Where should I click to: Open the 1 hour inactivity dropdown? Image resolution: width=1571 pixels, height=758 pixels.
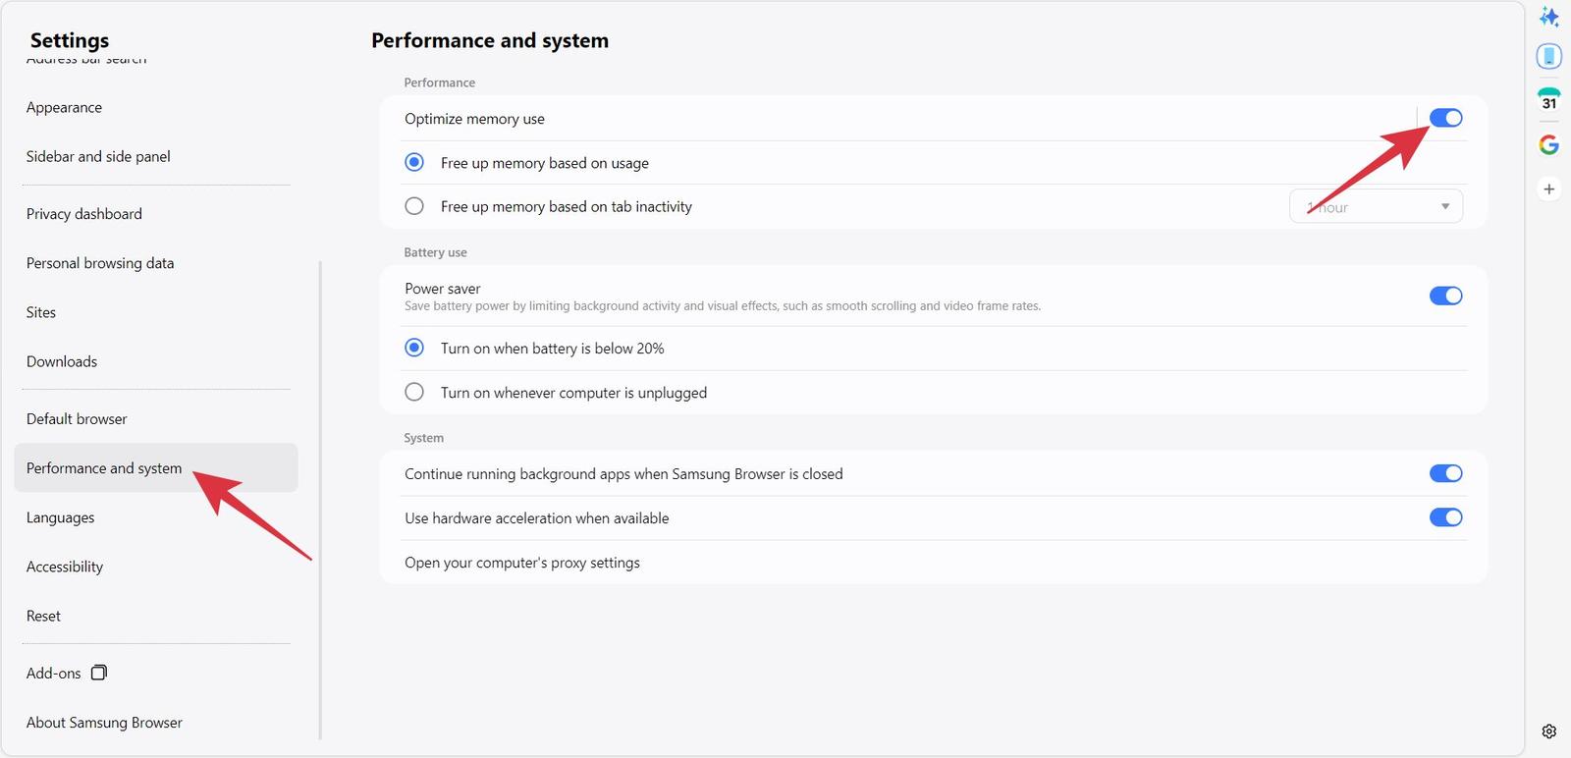[1376, 206]
